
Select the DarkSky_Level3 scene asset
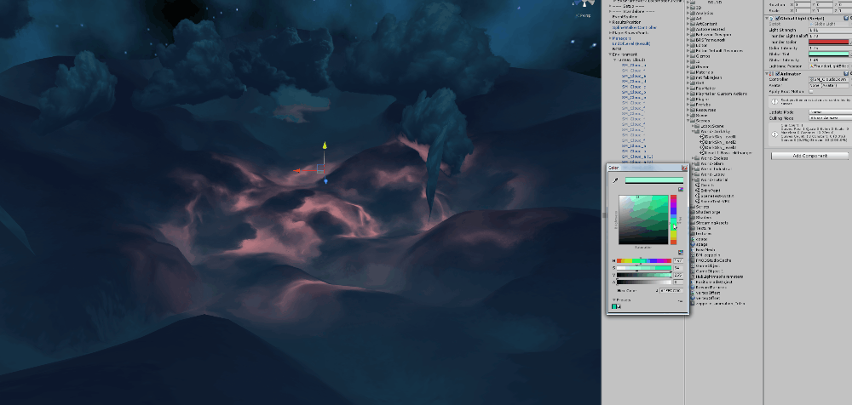[x=718, y=148]
